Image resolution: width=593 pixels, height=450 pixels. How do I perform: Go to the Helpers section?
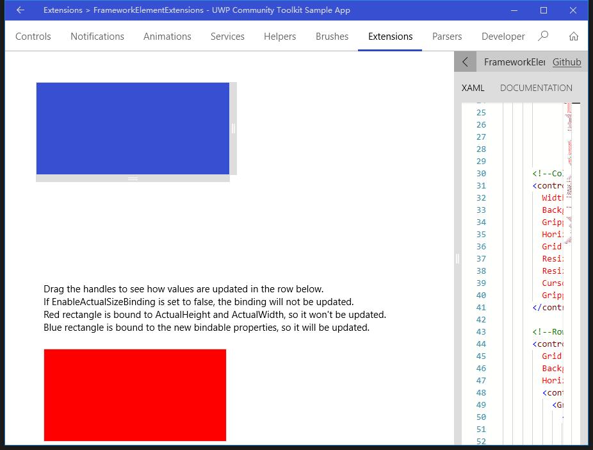[280, 37]
